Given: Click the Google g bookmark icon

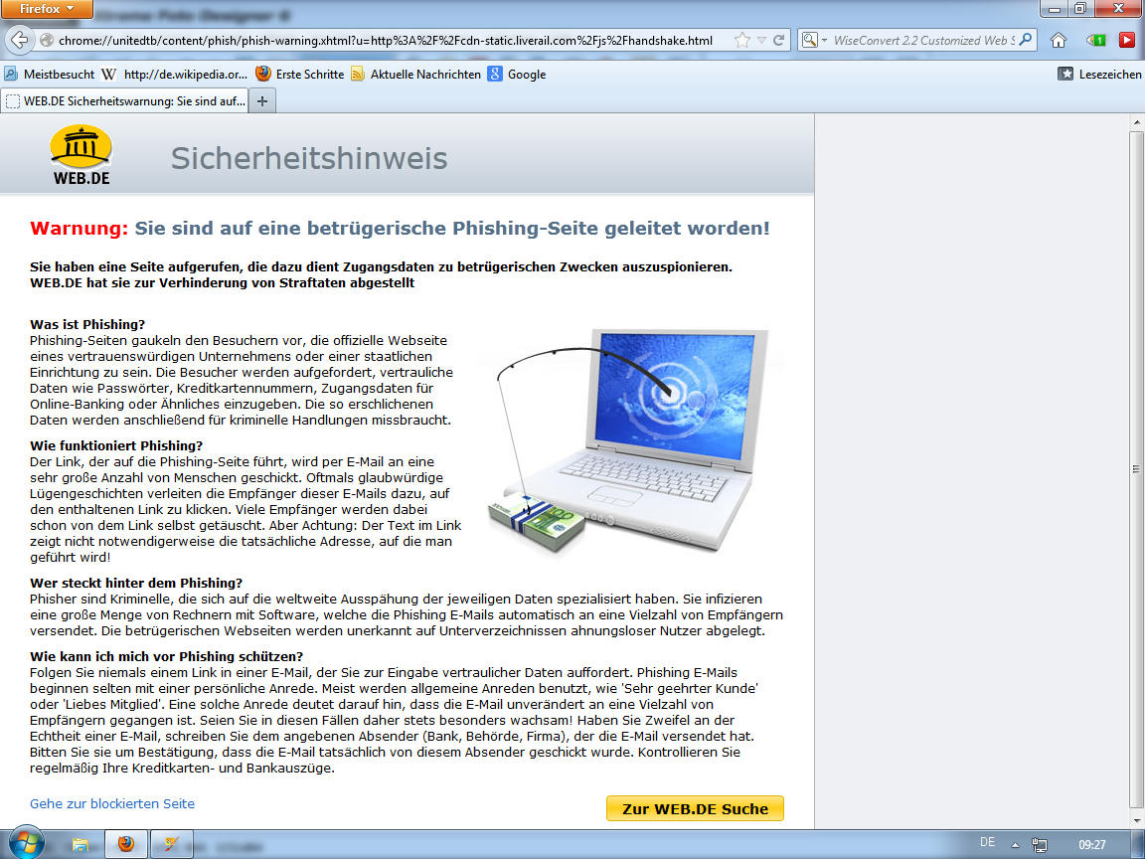Looking at the screenshot, I should [495, 74].
